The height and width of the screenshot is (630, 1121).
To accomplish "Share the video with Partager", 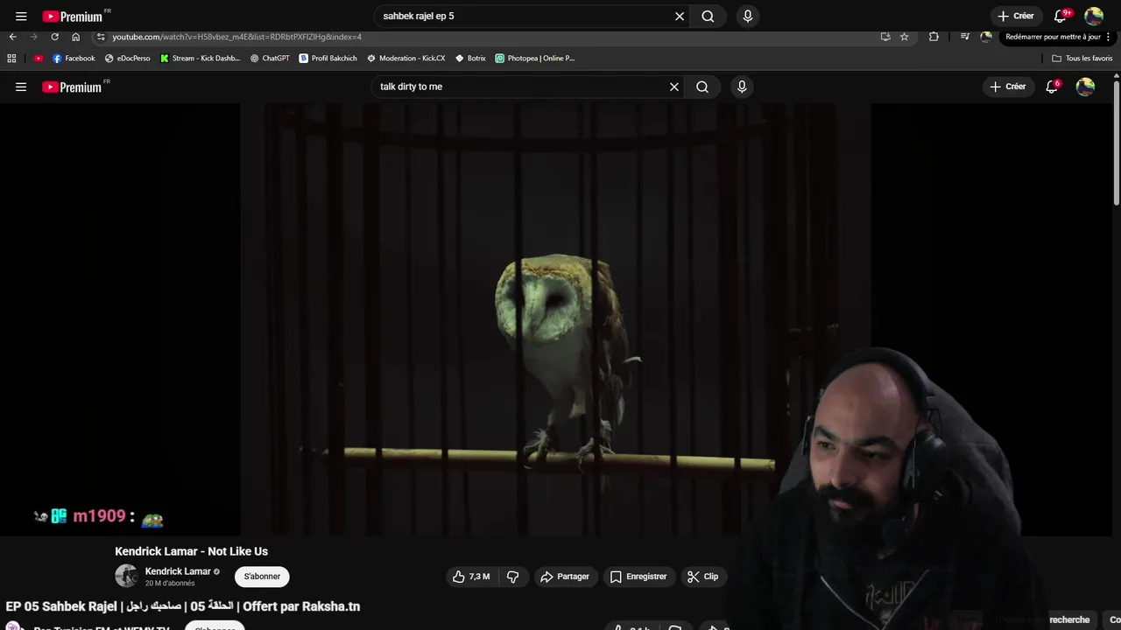I will pos(566,577).
